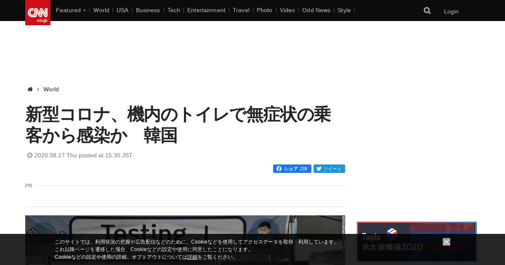Open the Video section

(x=287, y=10)
